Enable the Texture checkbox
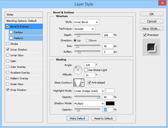This screenshot has height=128, width=168. [x=11, y=38]
